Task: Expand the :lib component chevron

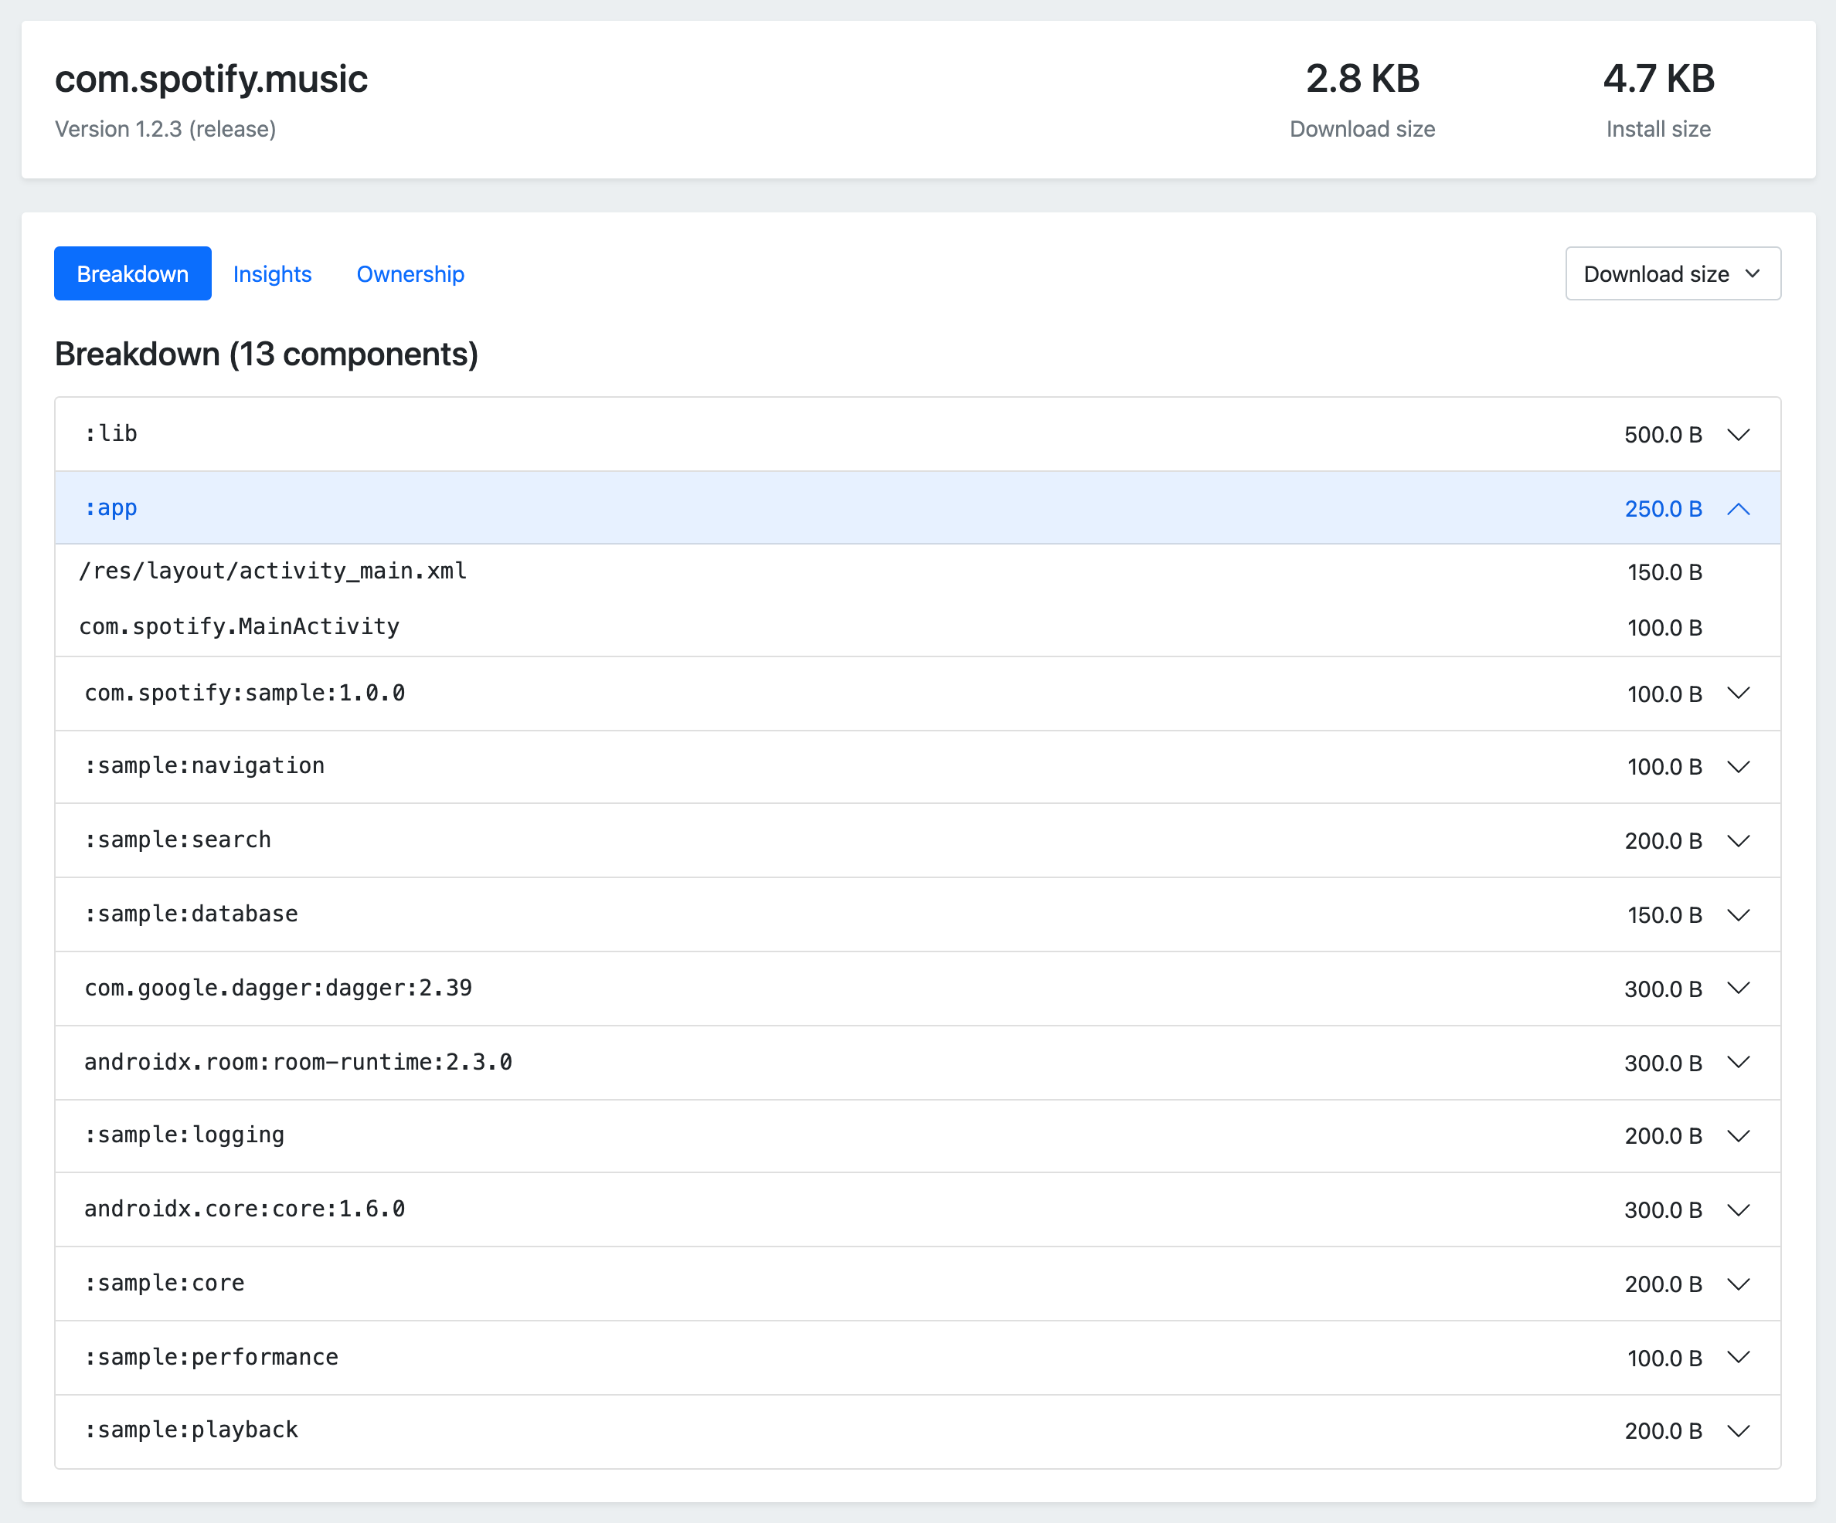Action: coord(1738,434)
